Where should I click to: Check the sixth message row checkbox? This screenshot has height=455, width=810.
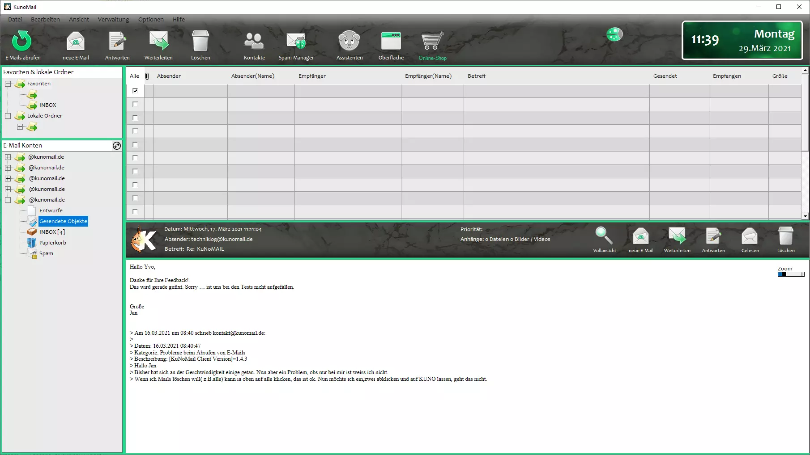click(x=135, y=158)
